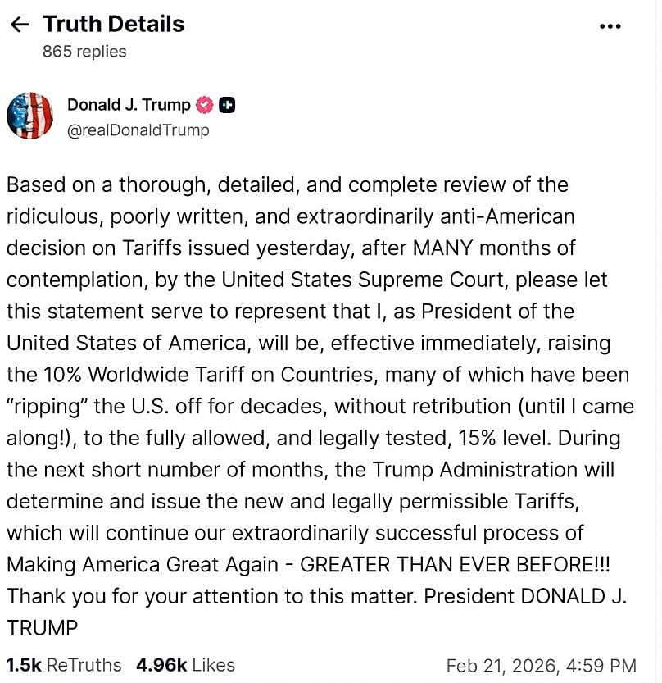This screenshot has width=662, height=683.
Task: Expand post actions via the more menu
Action: click(x=610, y=25)
